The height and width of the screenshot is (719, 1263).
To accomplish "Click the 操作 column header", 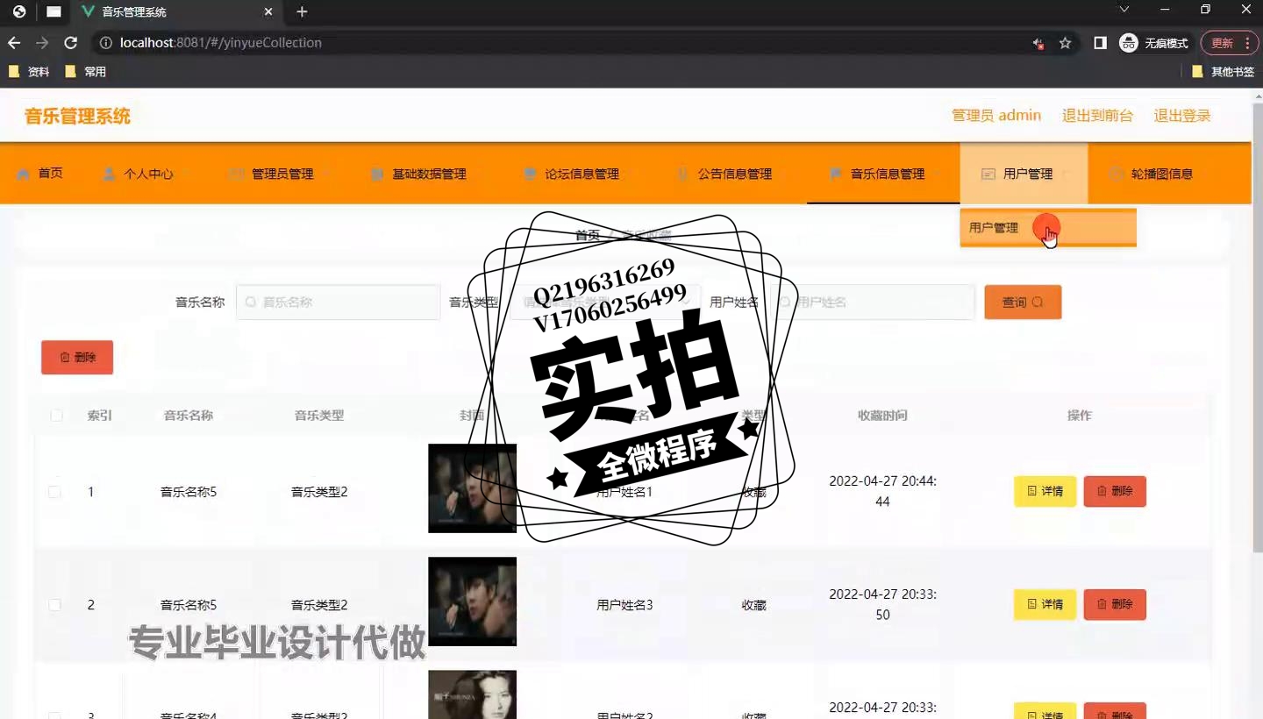I will pos(1080,416).
